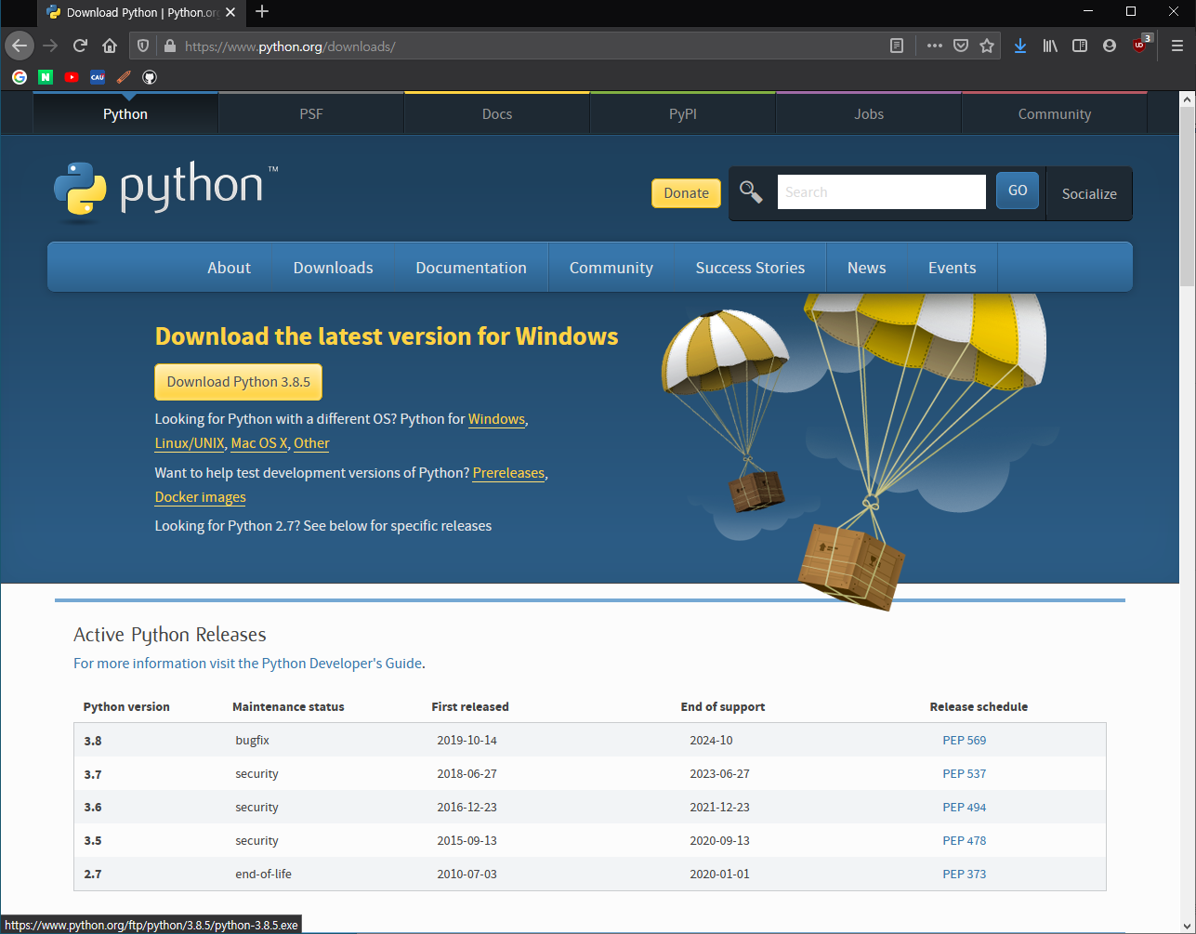The image size is (1196, 934).
Task: Focus the Search input field
Action: 881,192
